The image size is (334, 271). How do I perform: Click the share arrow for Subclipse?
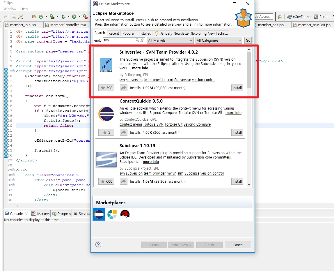124,181
